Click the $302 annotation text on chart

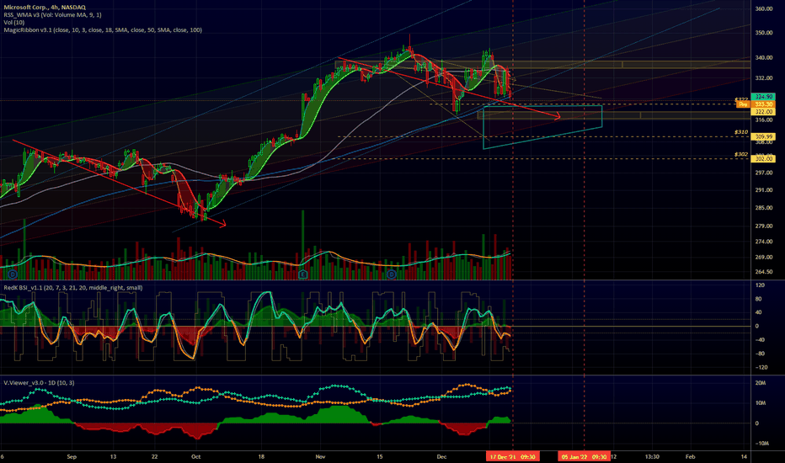[x=741, y=154]
